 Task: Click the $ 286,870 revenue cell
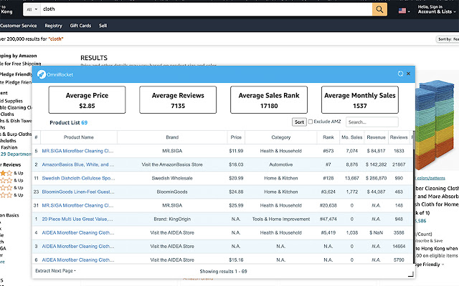(376, 178)
